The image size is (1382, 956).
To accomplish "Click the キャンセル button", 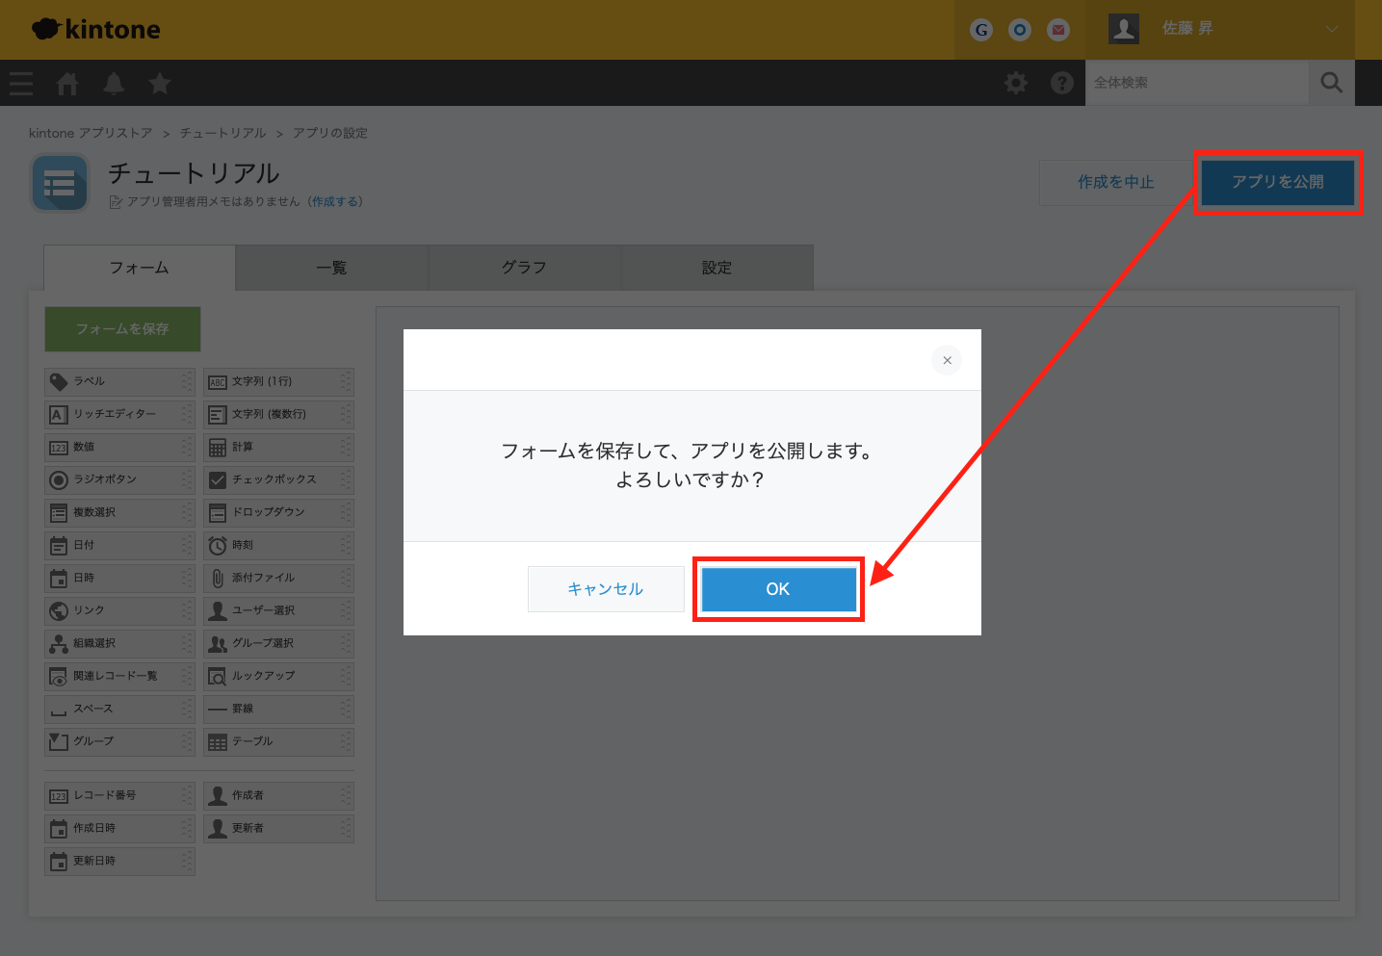I will tap(606, 589).
